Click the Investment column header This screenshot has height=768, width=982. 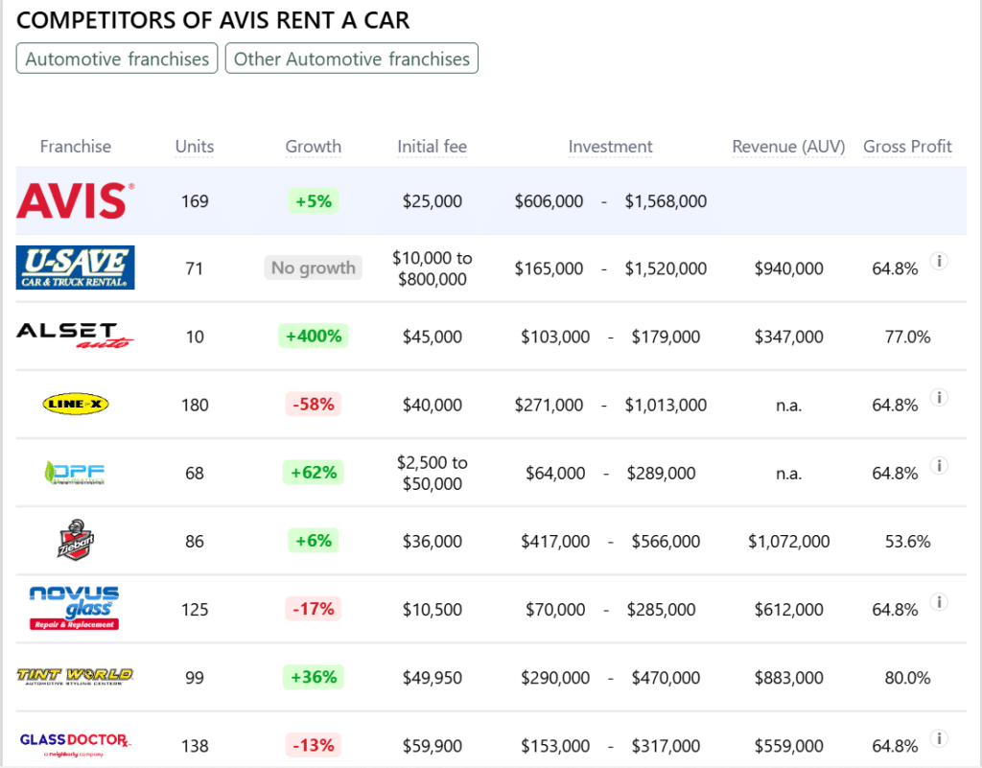click(611, 147)
